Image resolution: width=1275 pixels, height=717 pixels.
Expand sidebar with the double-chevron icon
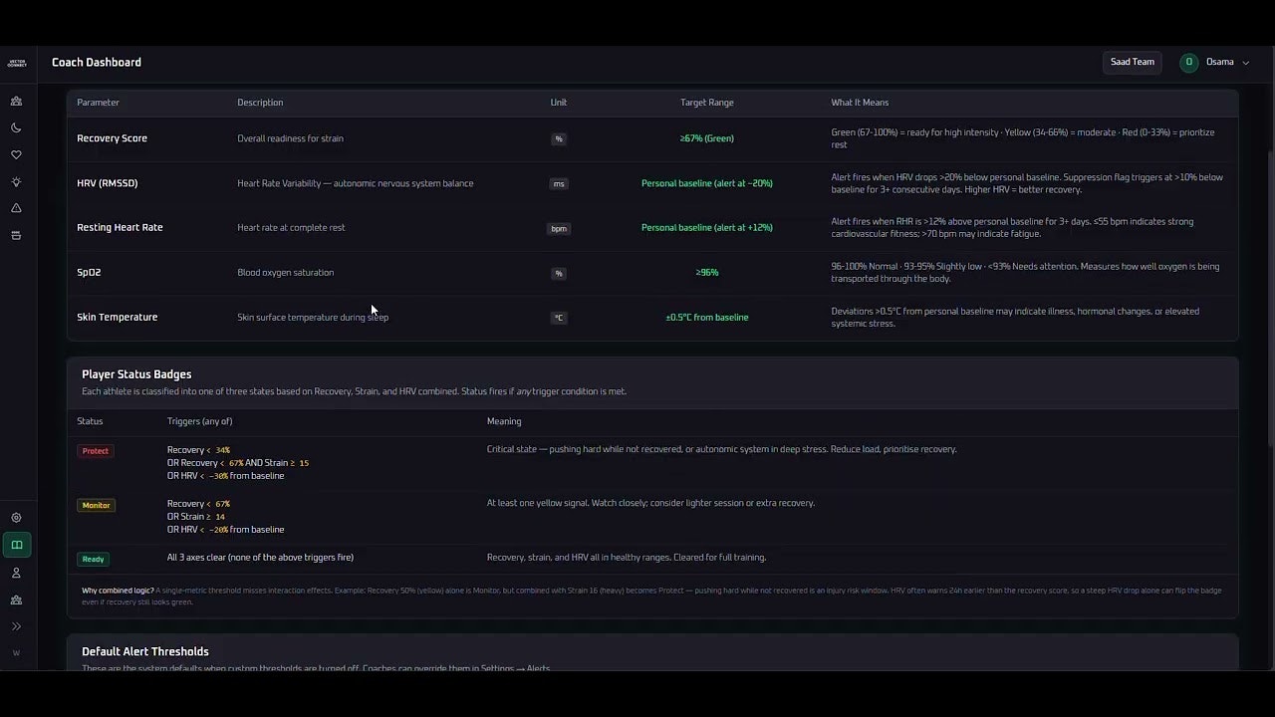click(16, 626)
